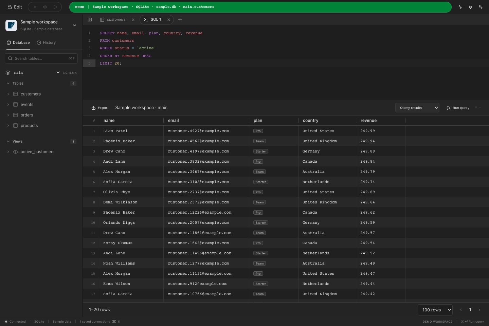Image resolution: width=489 pixels, height=326 pixels.
Task: Click the Run query button
Action: (458, 108)
